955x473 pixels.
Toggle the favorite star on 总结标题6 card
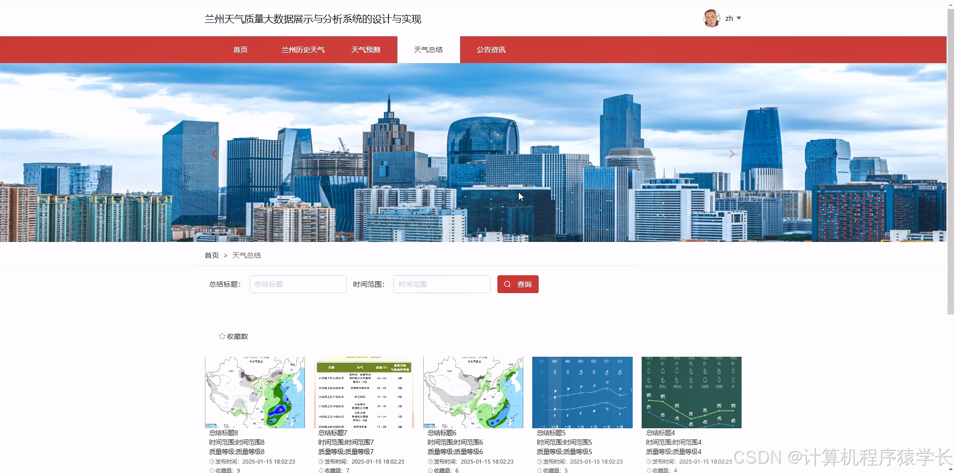429,470
